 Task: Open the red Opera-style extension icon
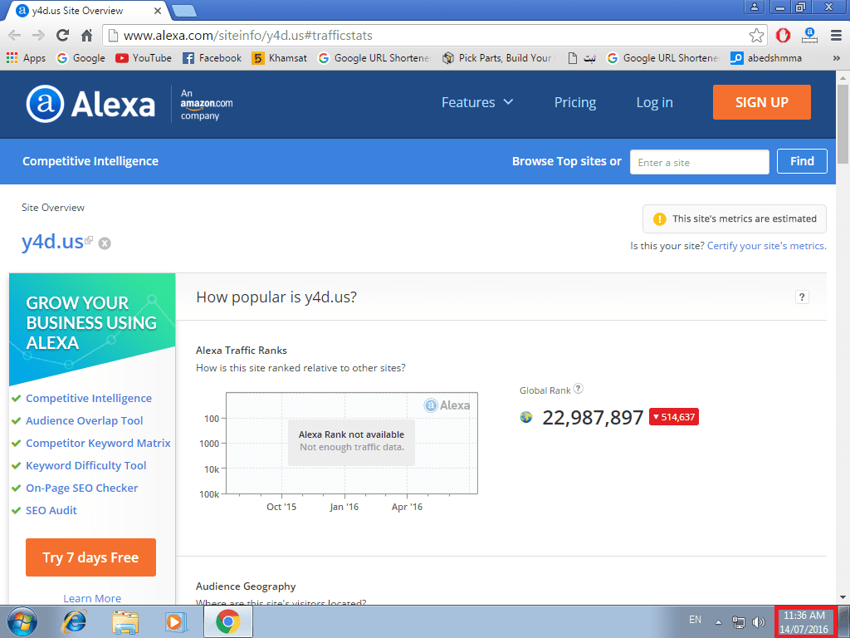coord(783,36)
